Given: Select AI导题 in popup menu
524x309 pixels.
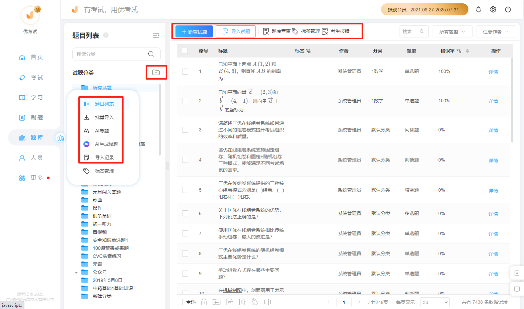Looking at the screenshot, I should click(102, 131).
